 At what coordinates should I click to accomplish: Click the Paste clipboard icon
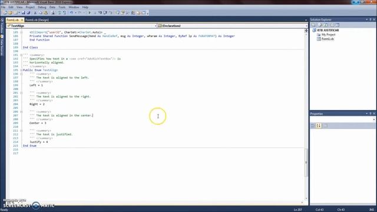(45, 12)
